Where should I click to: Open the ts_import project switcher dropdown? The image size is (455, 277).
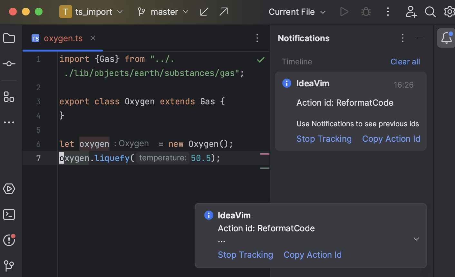pyautogui.click(x=92, y=12)
